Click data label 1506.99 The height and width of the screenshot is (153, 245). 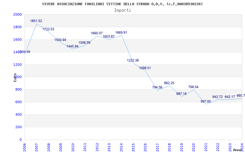coord(85,43)
